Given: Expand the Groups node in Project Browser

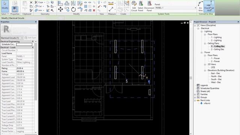Looking at the screenshot, I should (x=195, y=97).
